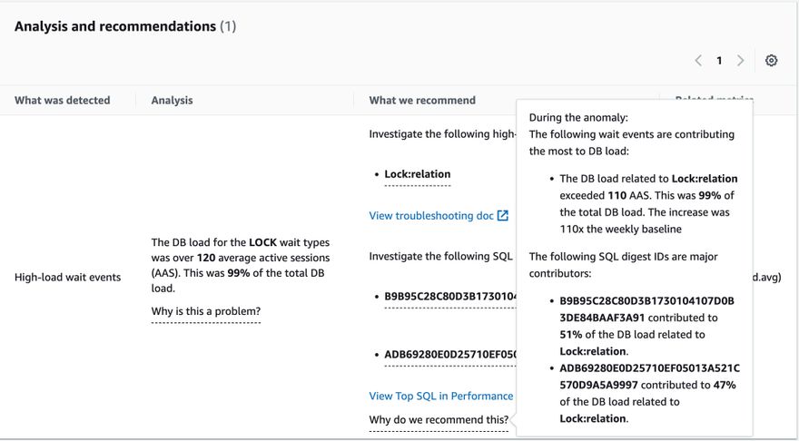This screenshot has width=799, height=441.
Task: Click the 'What we recommend' column header
Action: (x=422, y=101)
